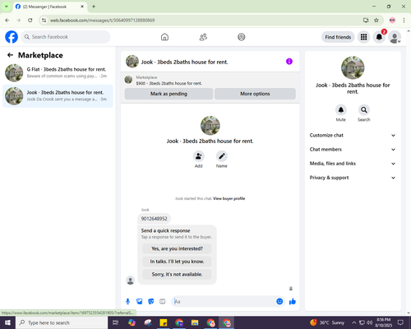The height and width of the screenshot is (329, 411).
Task: Select the Jook conversation in list
Action: point(58,96)
